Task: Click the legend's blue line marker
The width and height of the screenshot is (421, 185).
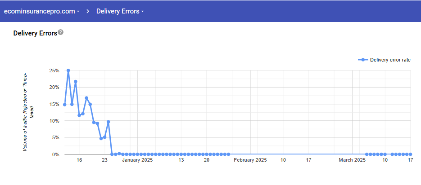Action: coord(362,60)
